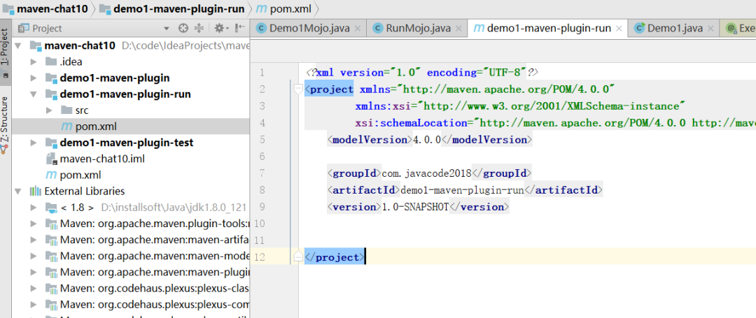Switch to RunMojo.java editor tab

(x=417, y=29)
